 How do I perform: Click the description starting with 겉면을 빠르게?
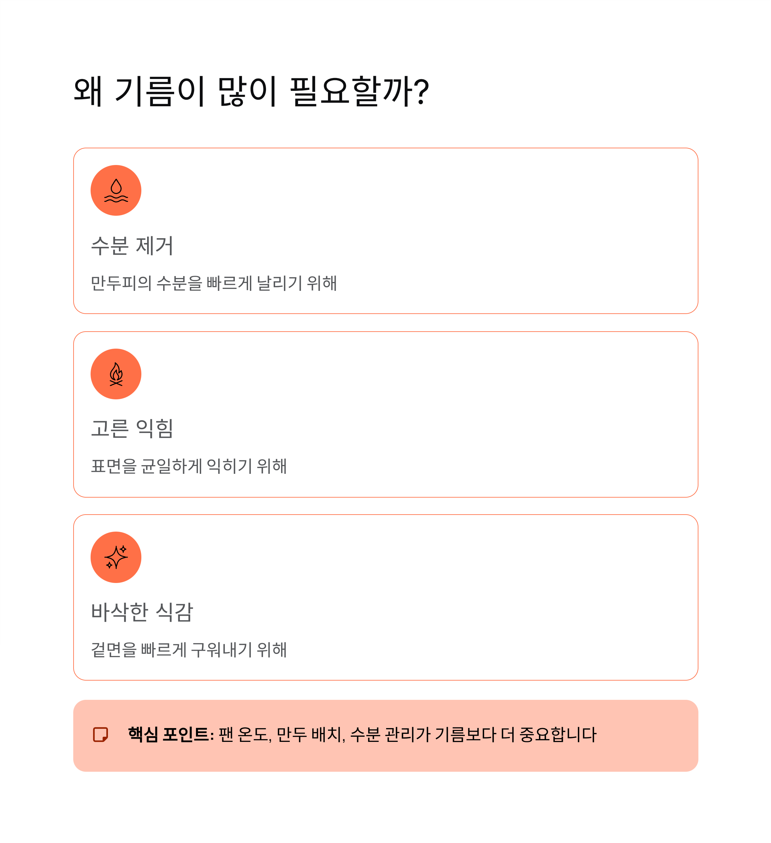pyautogui.click(x=189, y=649)
